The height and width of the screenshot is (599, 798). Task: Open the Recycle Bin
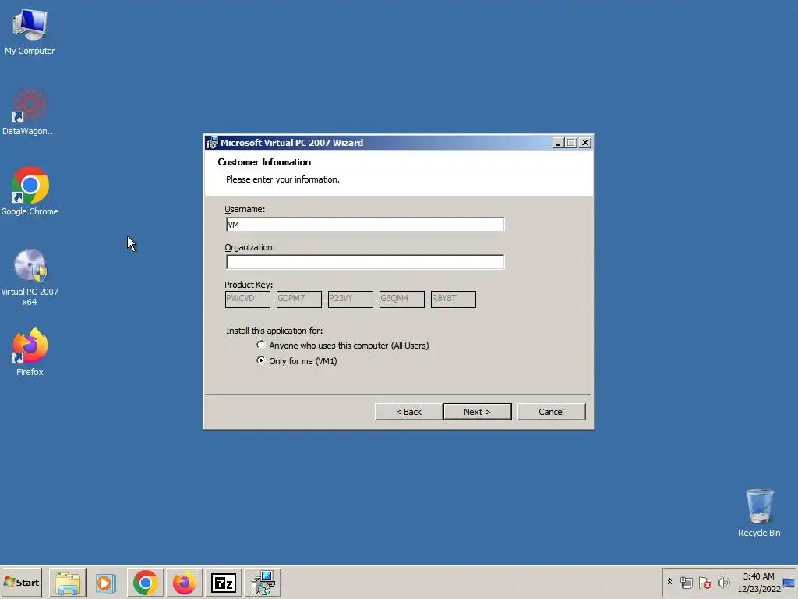[x=759, y=512]
